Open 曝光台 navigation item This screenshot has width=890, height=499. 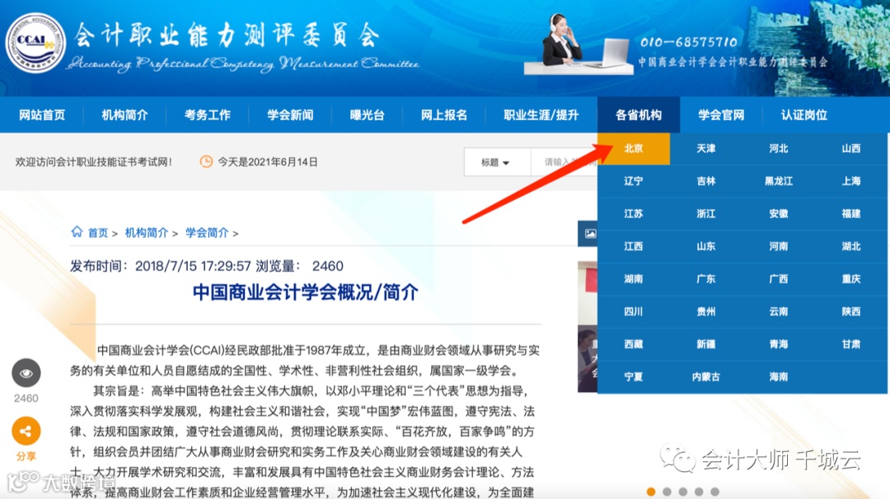click(x=368, y=115)
